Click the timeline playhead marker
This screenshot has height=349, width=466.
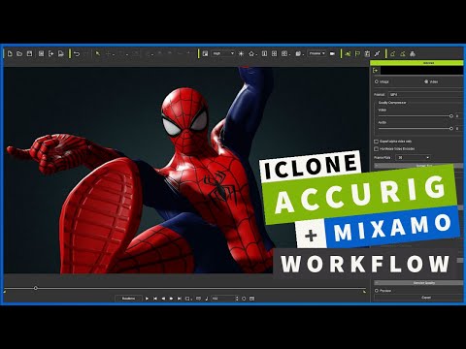[x=36, y=288]
